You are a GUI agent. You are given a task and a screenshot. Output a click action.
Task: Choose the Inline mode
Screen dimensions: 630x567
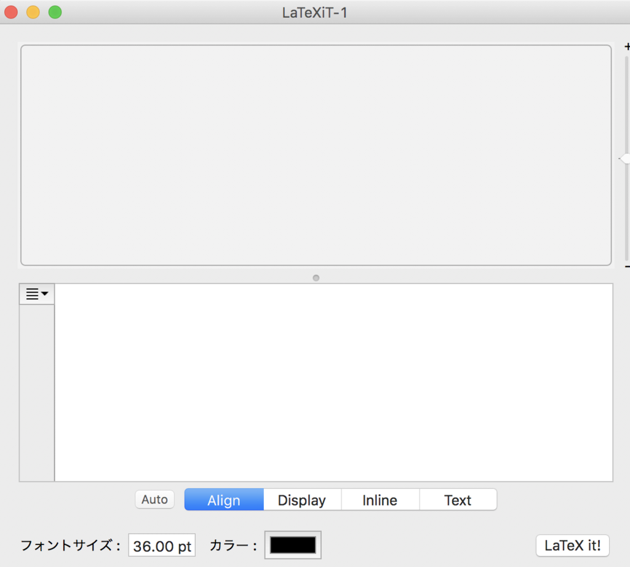[380, 500]
